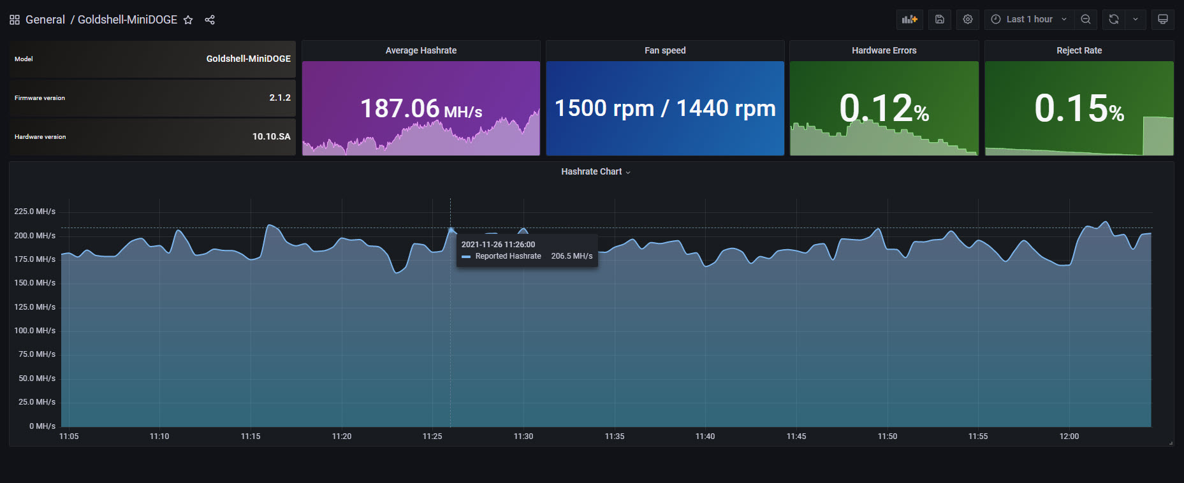Select the Average Hashrate panel title
Viewport: 1184px width, 483px height.
pyautogui.click(x=421, y=50)
